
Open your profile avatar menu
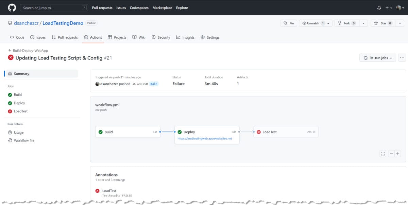coord(400,7)
